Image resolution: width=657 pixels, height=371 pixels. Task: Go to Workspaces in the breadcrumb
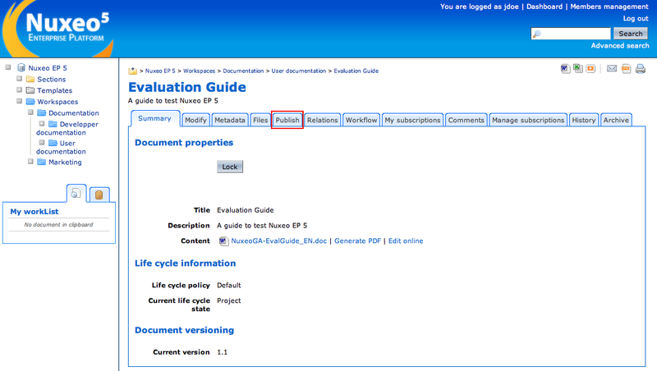(x=199, y=71)
